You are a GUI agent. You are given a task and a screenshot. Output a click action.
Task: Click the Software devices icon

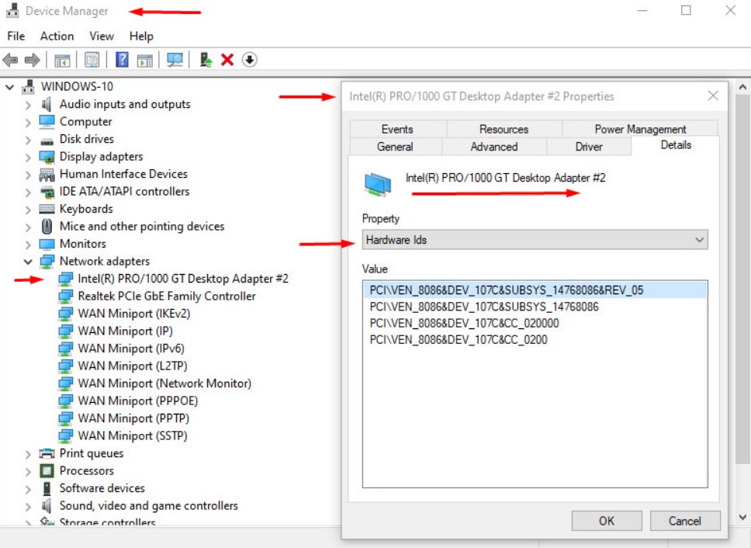[x=47, y=488]
